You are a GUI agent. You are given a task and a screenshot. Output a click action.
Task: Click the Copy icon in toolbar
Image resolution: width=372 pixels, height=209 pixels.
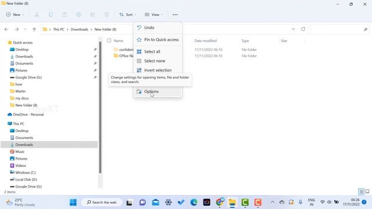51,15
